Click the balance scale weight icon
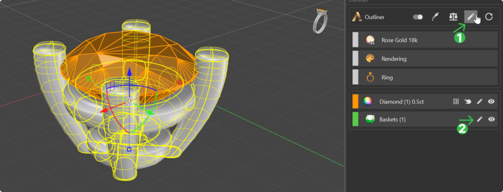Viewport: 503px width, 192px height. click(453, 17)
